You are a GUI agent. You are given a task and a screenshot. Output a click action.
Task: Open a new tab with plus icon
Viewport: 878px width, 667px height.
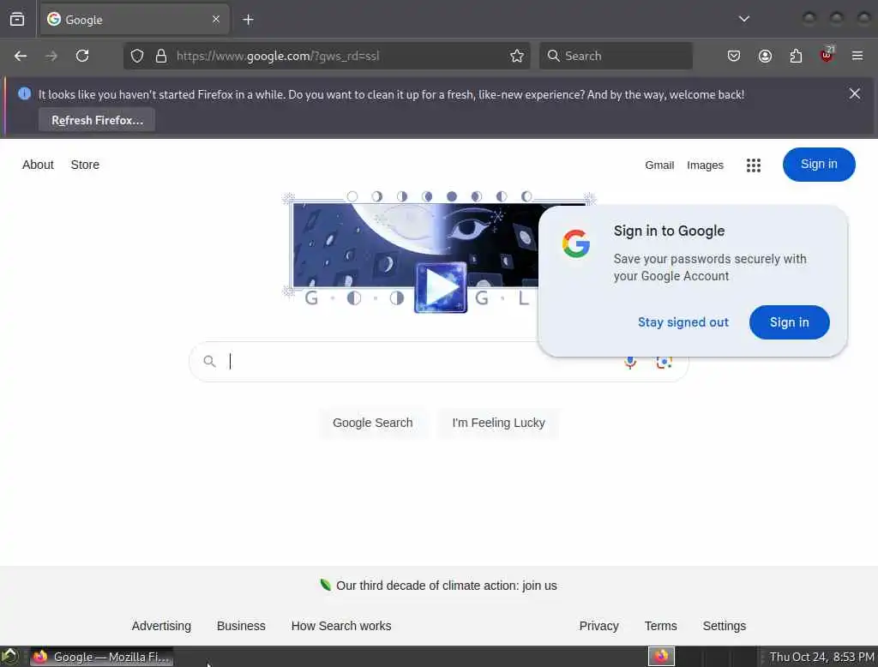(x=248, y=20)
